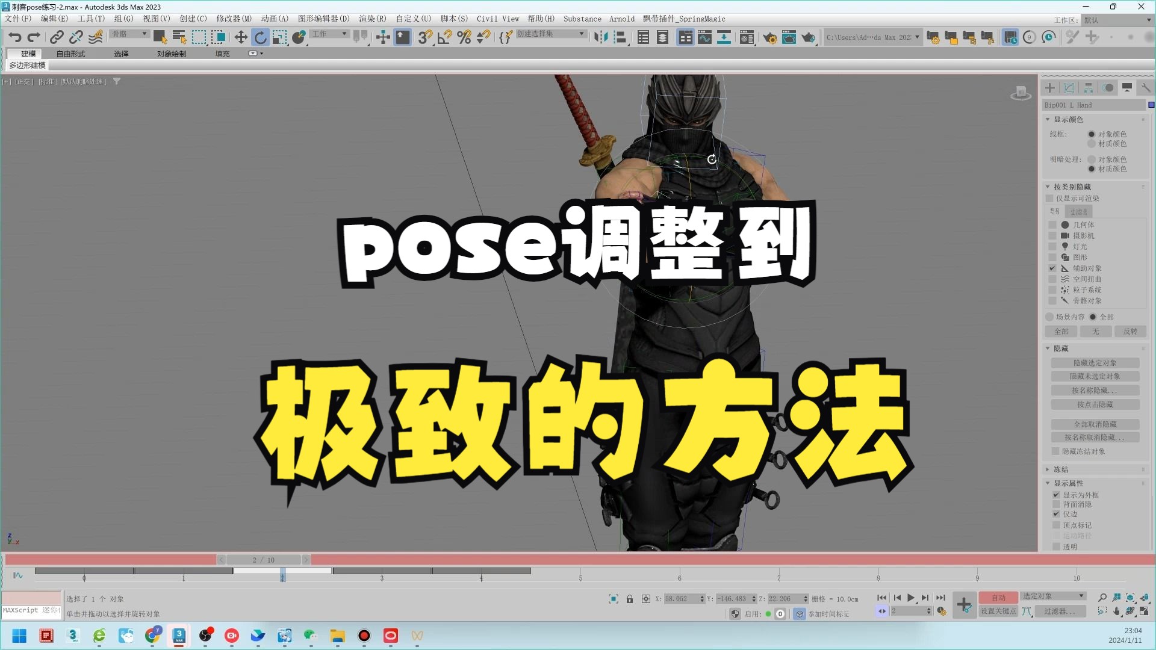
Task: Open the project path dropdown
Action: 872,37
